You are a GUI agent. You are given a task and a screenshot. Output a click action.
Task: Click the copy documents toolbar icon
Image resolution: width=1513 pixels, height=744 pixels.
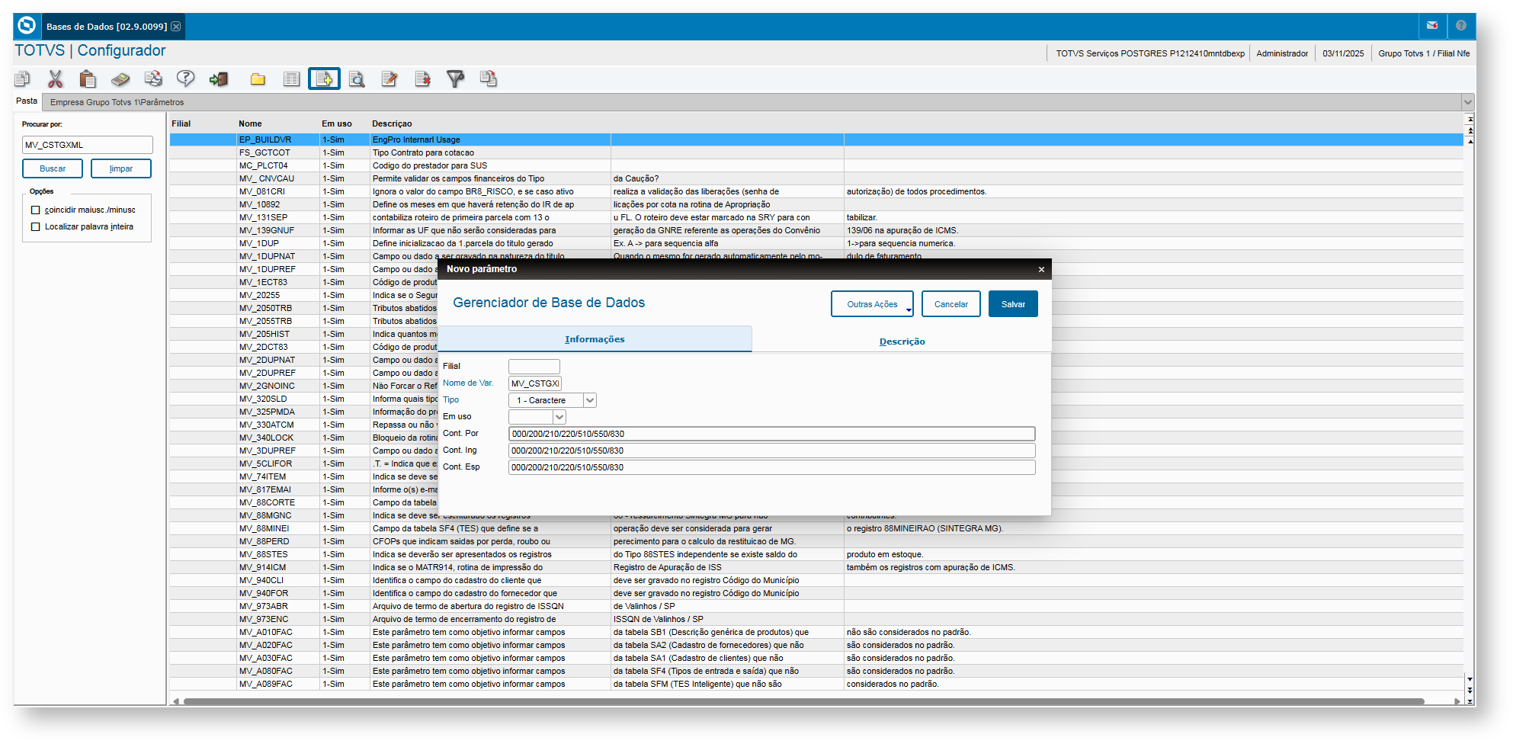tap(23, 79)
